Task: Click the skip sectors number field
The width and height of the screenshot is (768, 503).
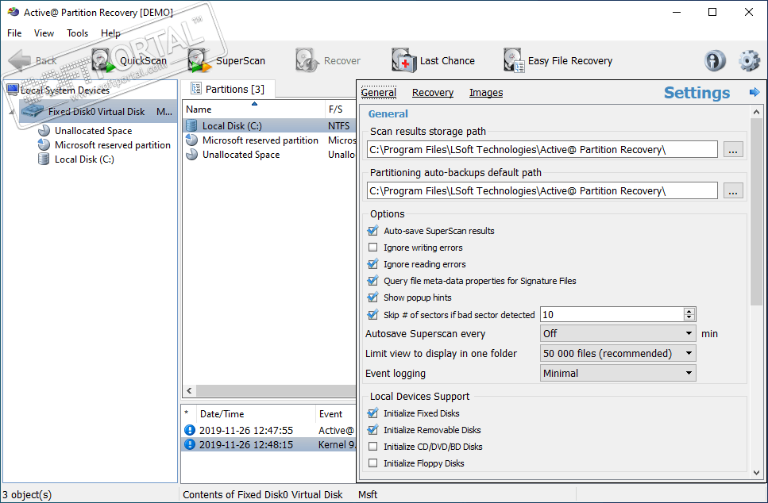Action: point(612,315)
